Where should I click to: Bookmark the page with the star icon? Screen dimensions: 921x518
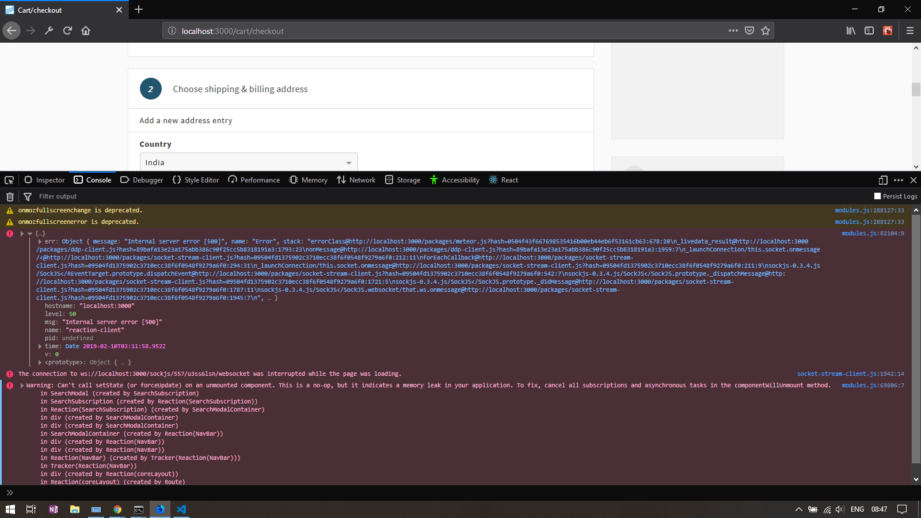click(766, 31)
